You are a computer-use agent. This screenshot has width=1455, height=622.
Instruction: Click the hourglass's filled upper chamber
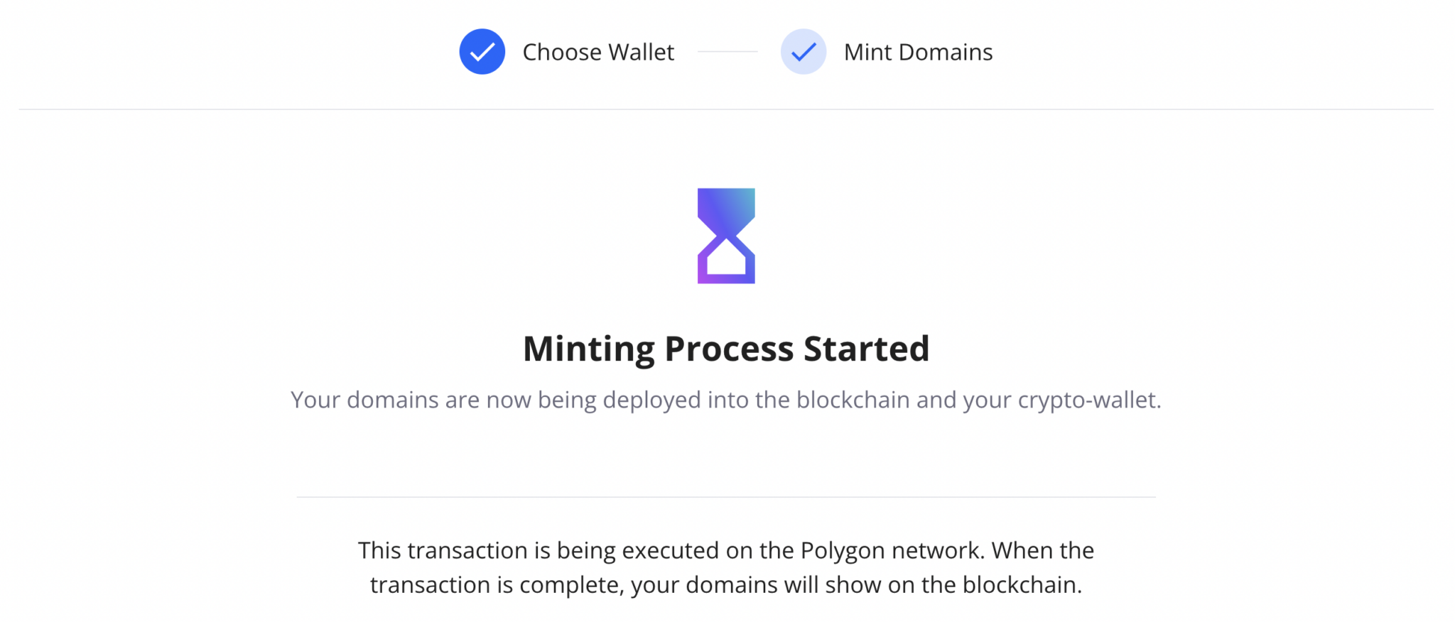[726, 206]
